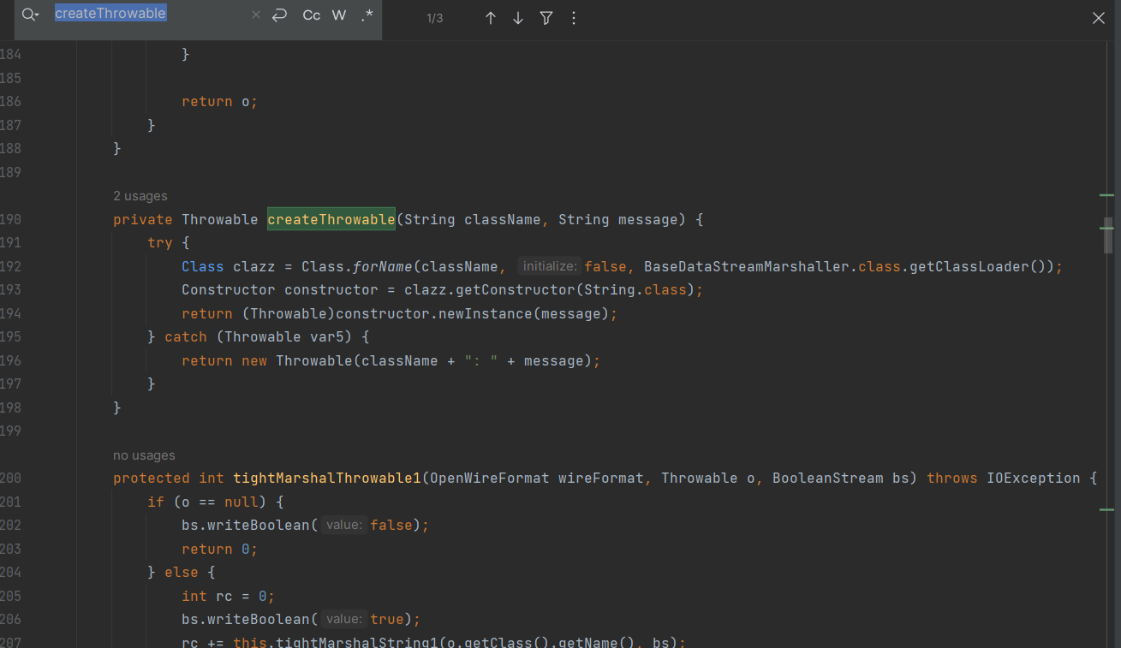Click line number 190 in gutter

pyautogui.click(x=11, y=219)
